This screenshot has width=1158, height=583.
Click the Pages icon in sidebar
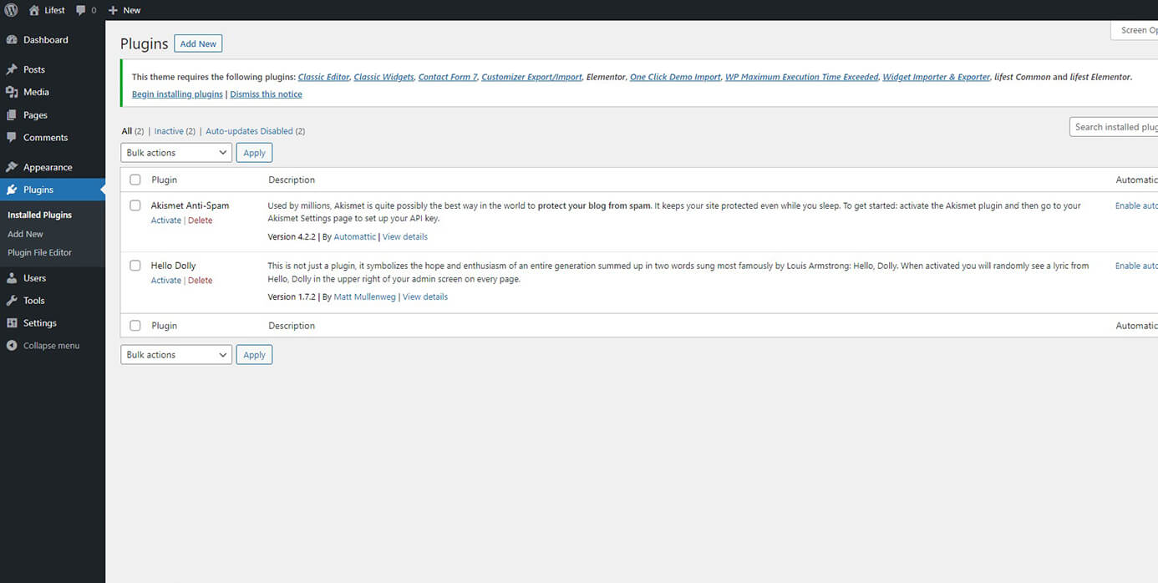pos(12,115)
